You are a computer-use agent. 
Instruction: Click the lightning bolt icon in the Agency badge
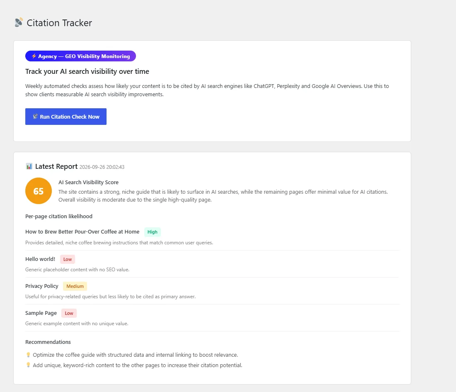34,56
